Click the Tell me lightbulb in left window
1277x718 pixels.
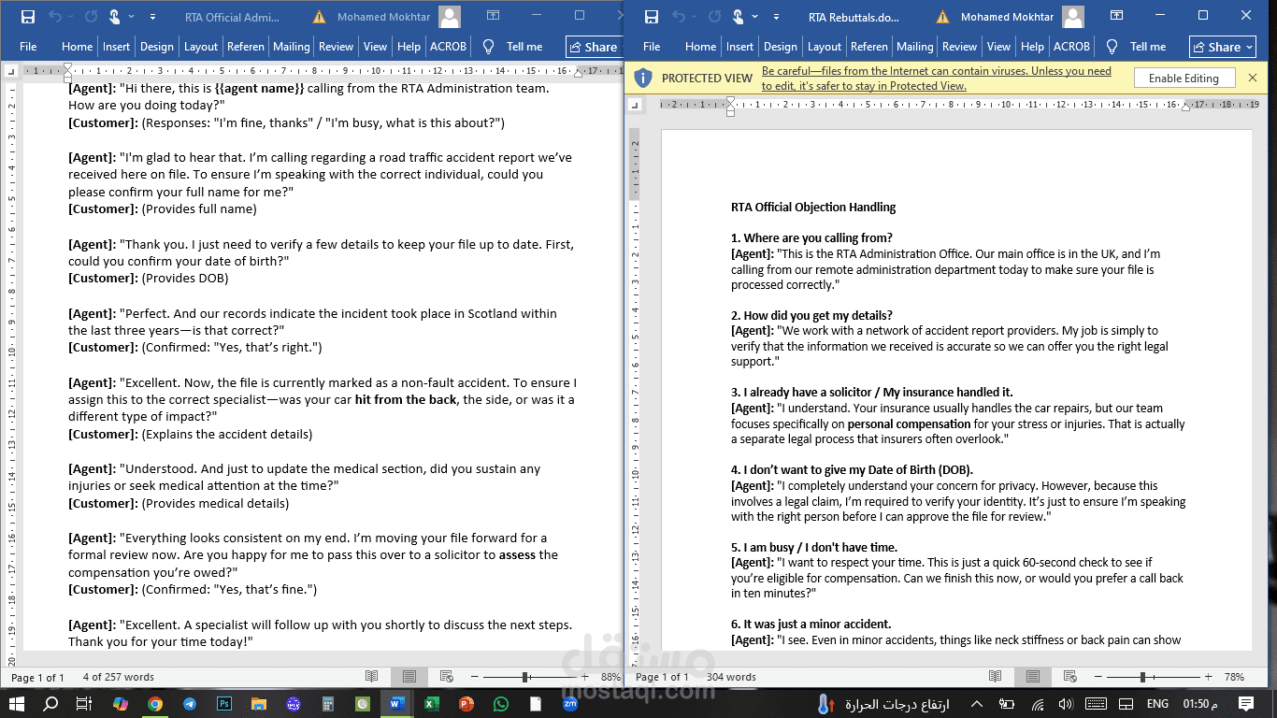[488, 47]
